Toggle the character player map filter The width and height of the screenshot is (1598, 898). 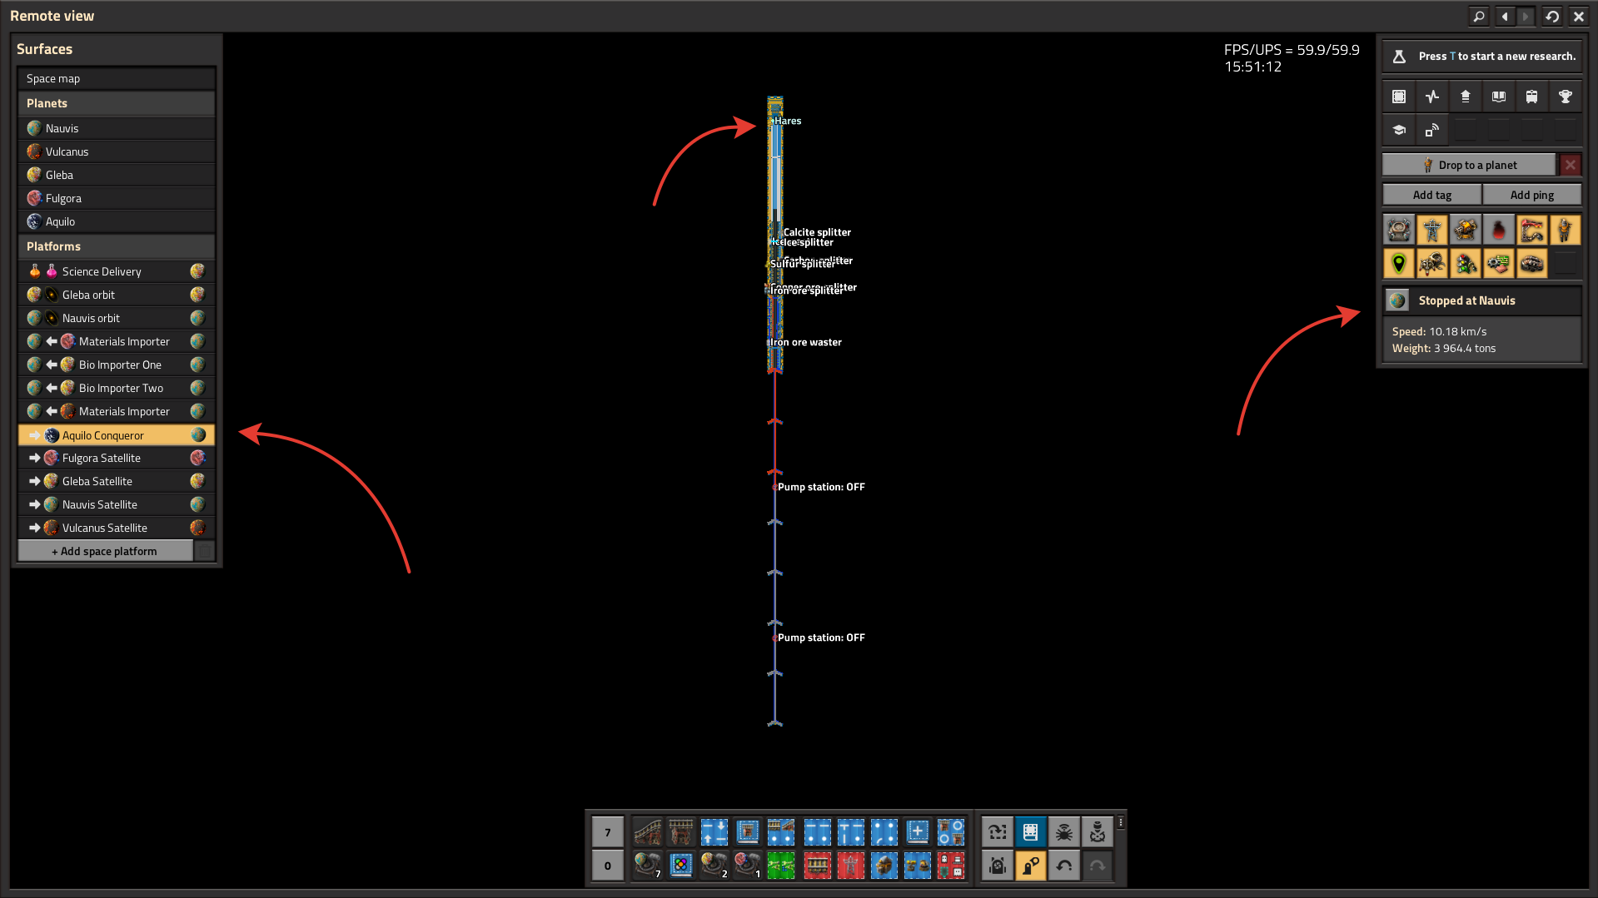pyautogui.click(x=1566, y=230)
